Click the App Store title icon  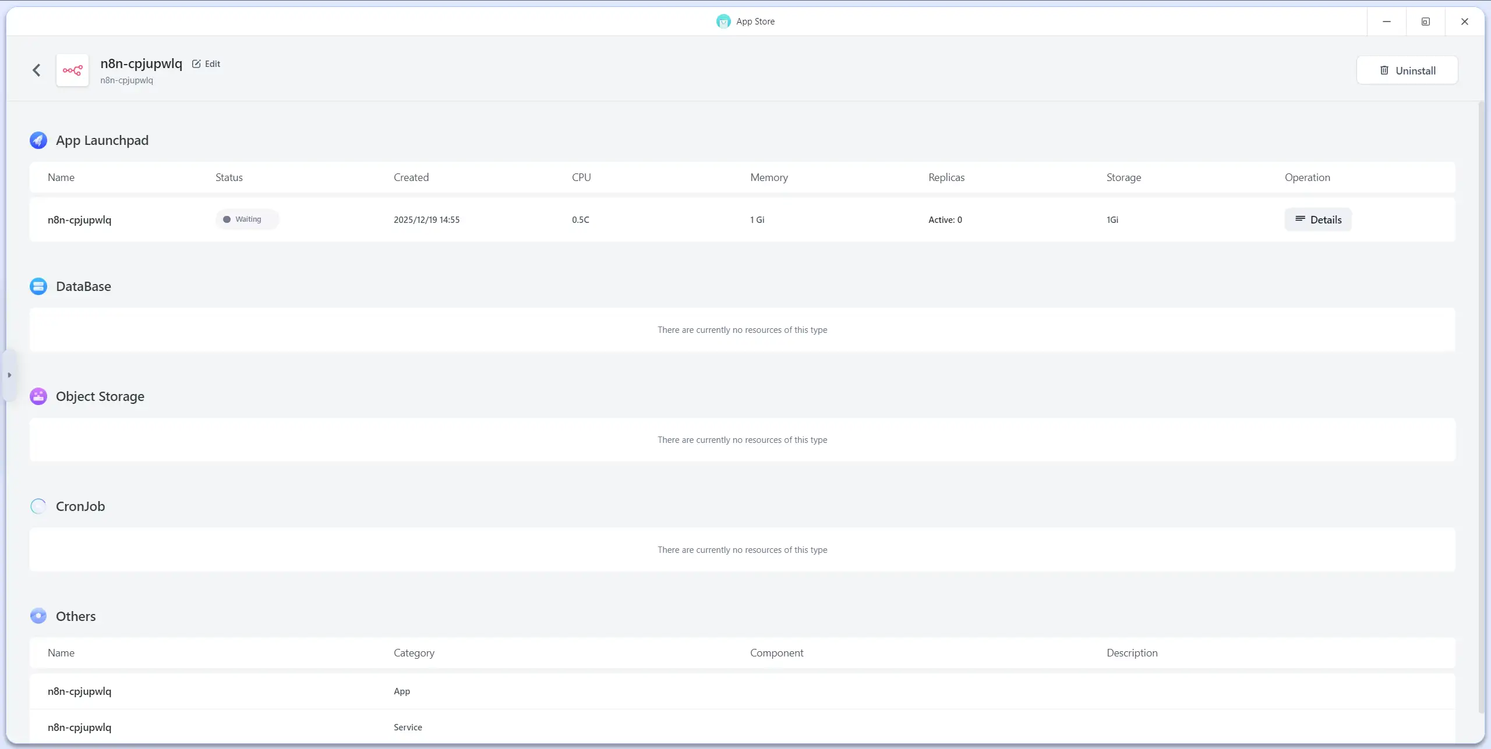(723, 22)
